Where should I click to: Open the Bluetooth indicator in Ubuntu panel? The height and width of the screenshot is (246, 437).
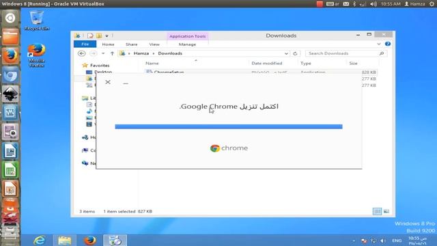(354, 4)
